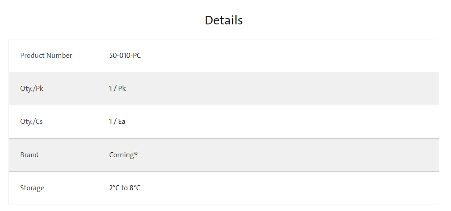
Task: Click the shaded Brand row background
Action: [x=288, y=155]
